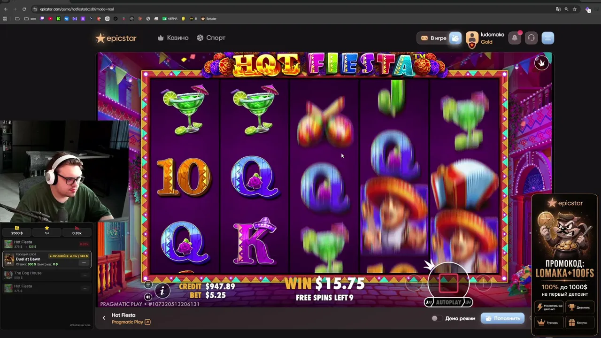Open Турниры in the promo banner

point(549,323)
